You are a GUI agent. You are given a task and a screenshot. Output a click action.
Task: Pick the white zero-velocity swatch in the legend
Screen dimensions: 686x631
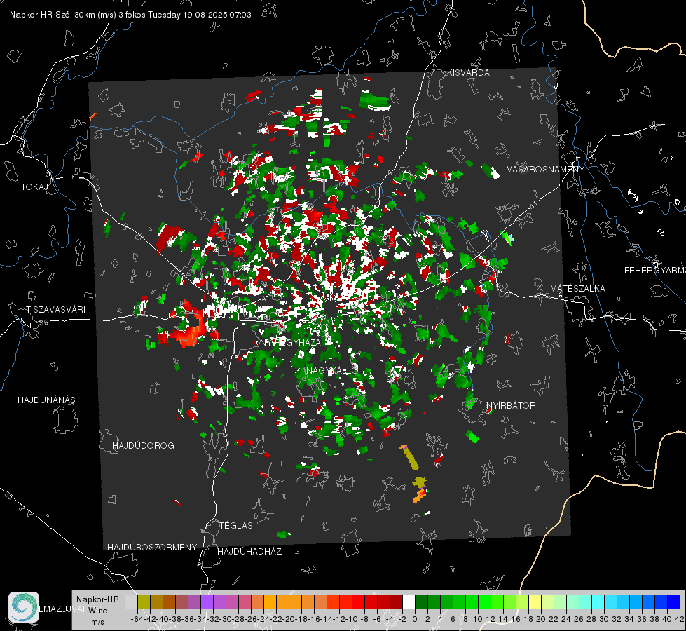click(x=409, y=602)
